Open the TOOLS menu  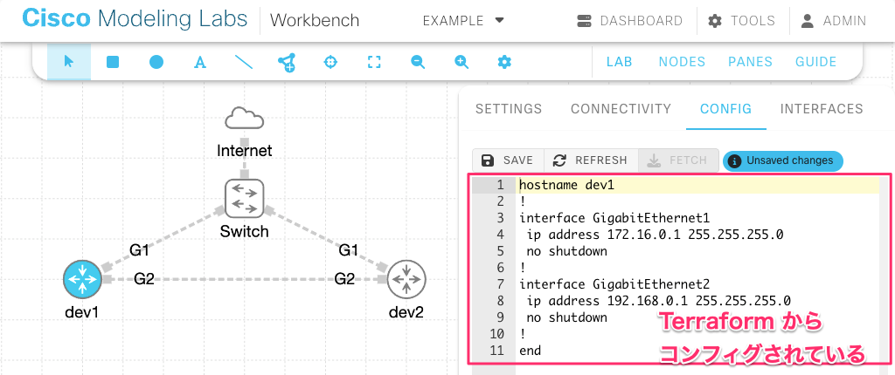(x=741, y=21)
